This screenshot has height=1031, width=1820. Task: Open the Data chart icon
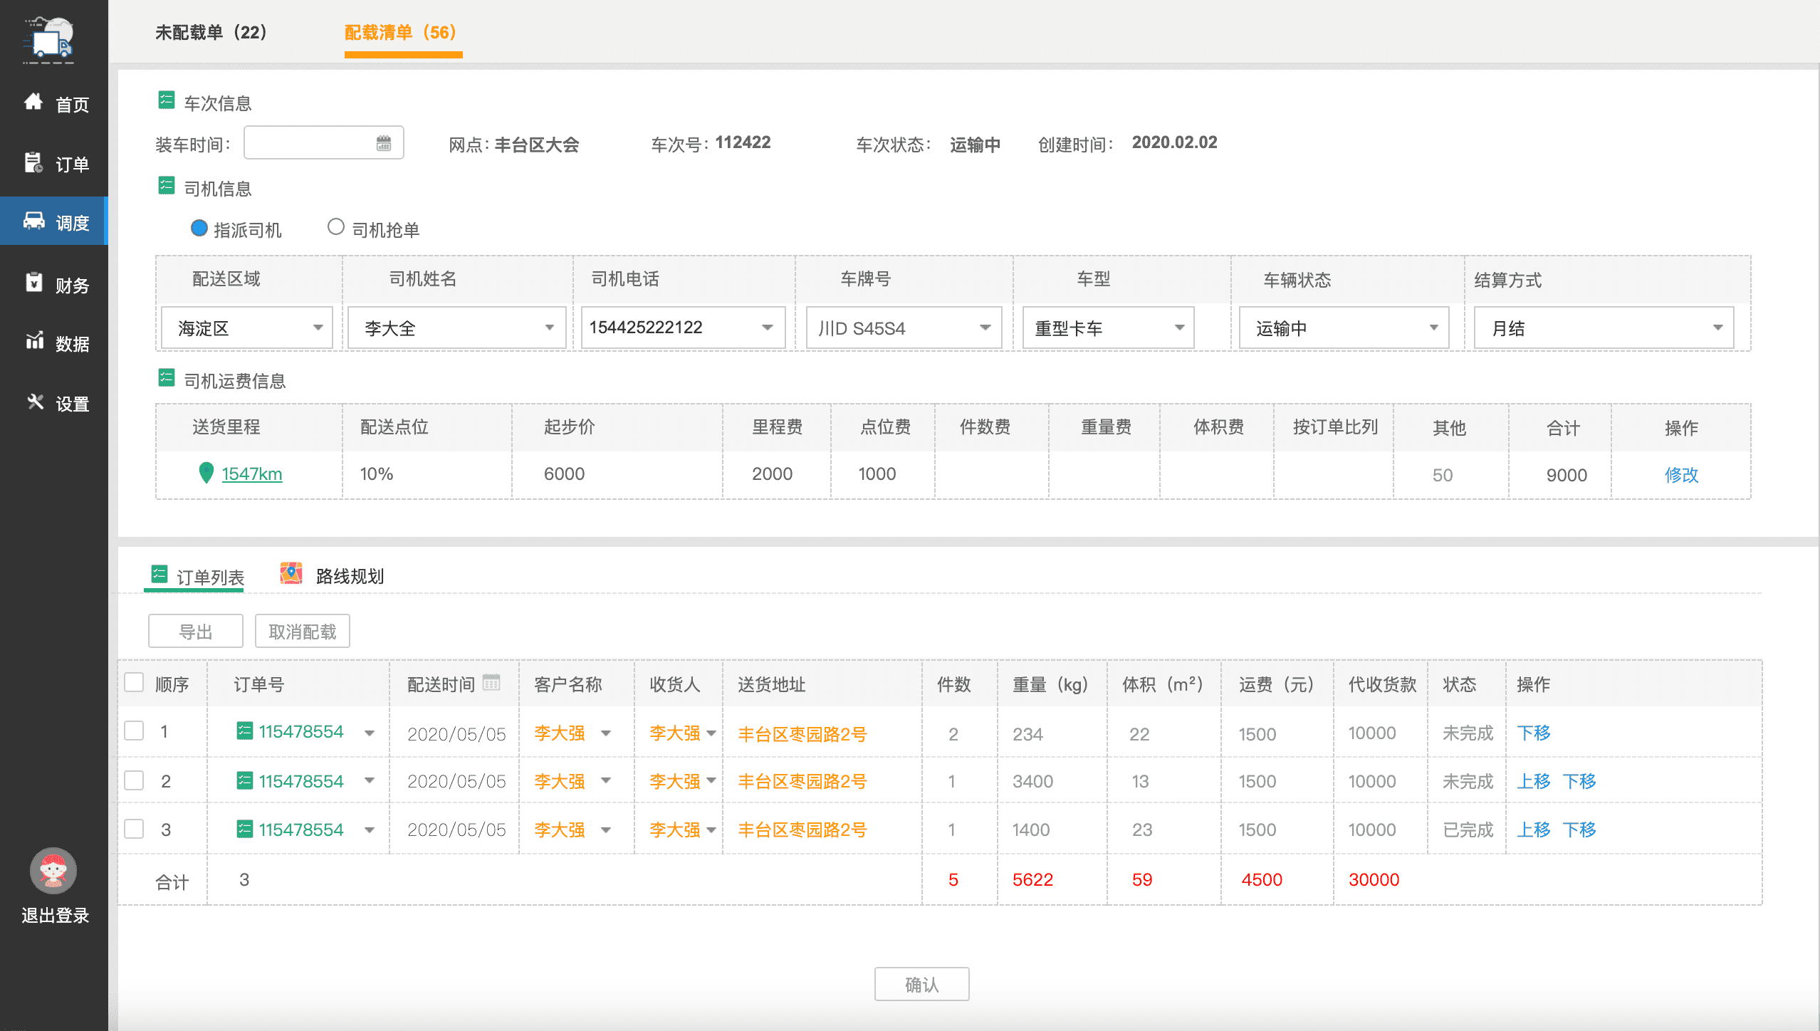coord(33,341)
